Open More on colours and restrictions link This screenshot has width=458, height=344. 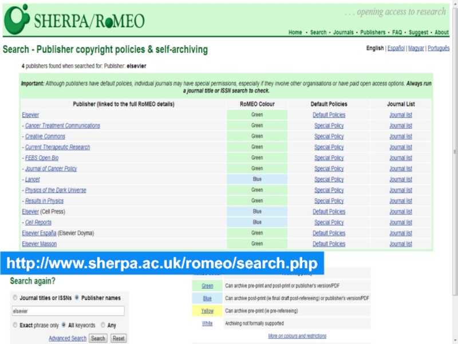pyautogui.click(x=297, y=336)
